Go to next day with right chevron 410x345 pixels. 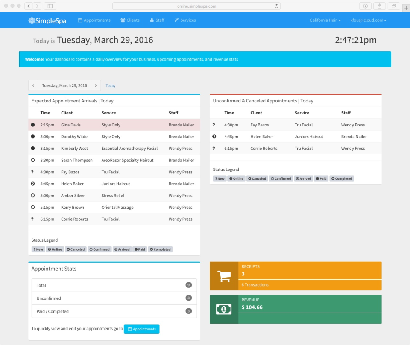(x=96, y=85)
